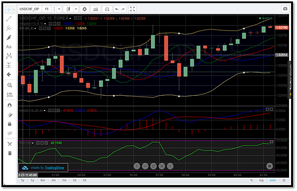Open RSI indicator settings
This screenshot has height=191, width=297.
tap(42, 143)
